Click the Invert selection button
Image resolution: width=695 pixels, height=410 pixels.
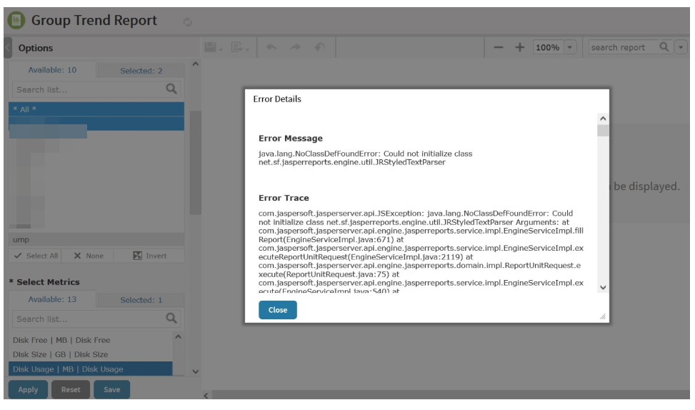click(x=149, y=256)
